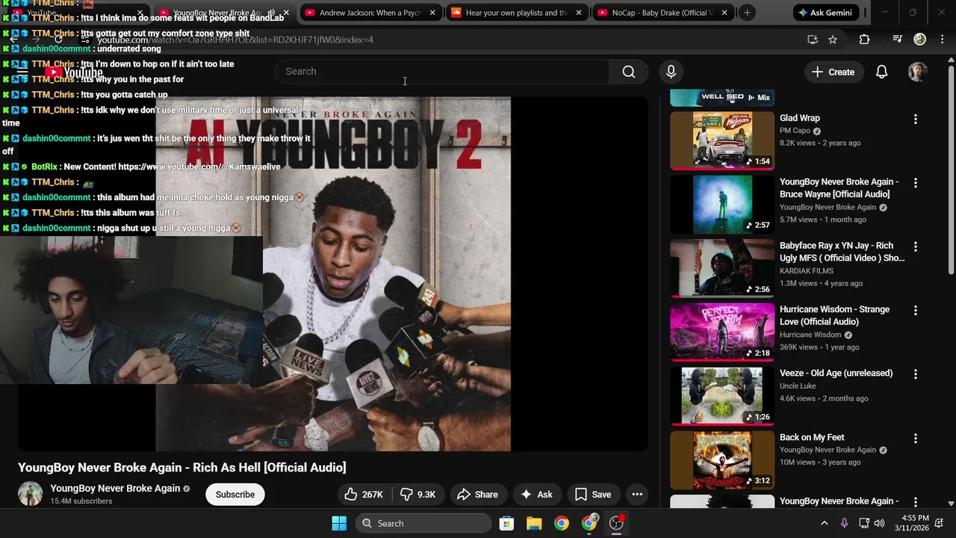
Task: Click the Subscribe button
Action: pos(235,495)
